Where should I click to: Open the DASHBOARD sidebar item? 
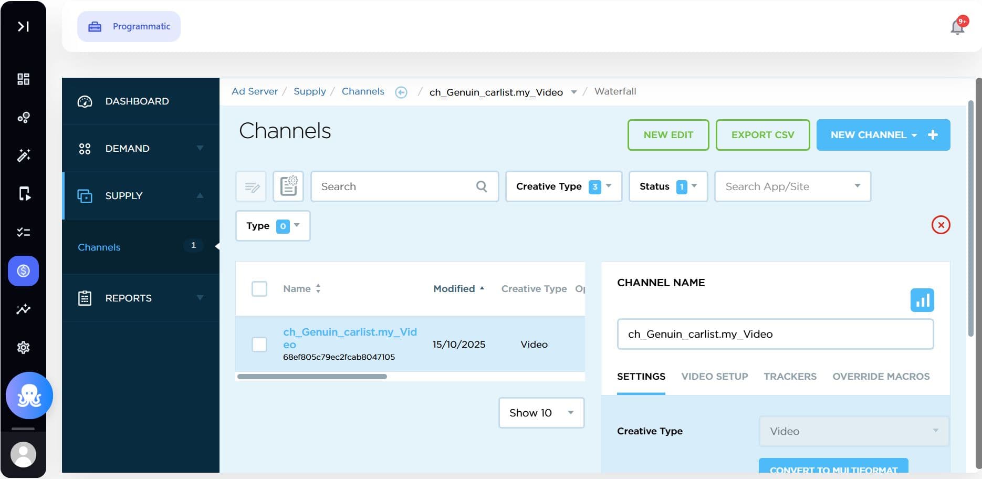[141, 101]
